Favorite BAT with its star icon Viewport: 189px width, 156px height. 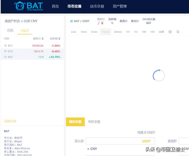[5, 57]
